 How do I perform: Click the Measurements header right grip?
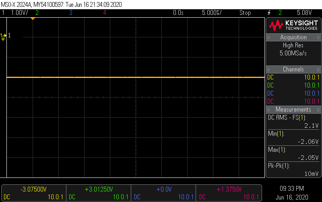point(318,110)
